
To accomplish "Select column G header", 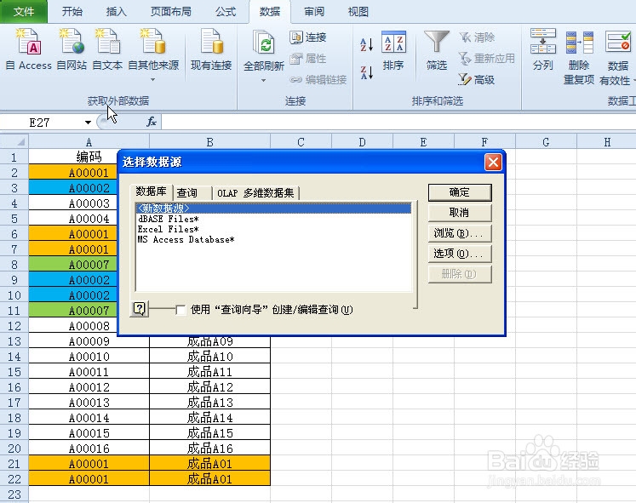I will (546, 142).
